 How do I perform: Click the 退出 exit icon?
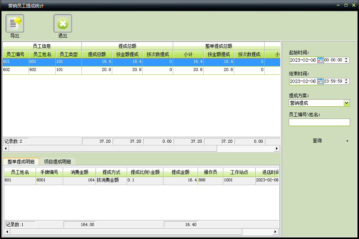click(x=62, y=23)
